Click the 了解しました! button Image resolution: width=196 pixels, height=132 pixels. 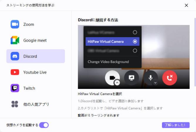coord(176,125)
